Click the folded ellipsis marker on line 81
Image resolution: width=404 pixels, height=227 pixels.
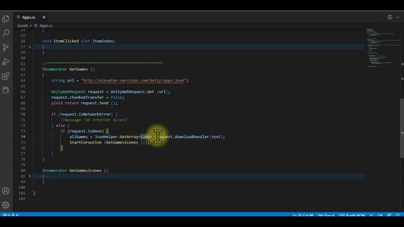[x=47, y=176]
